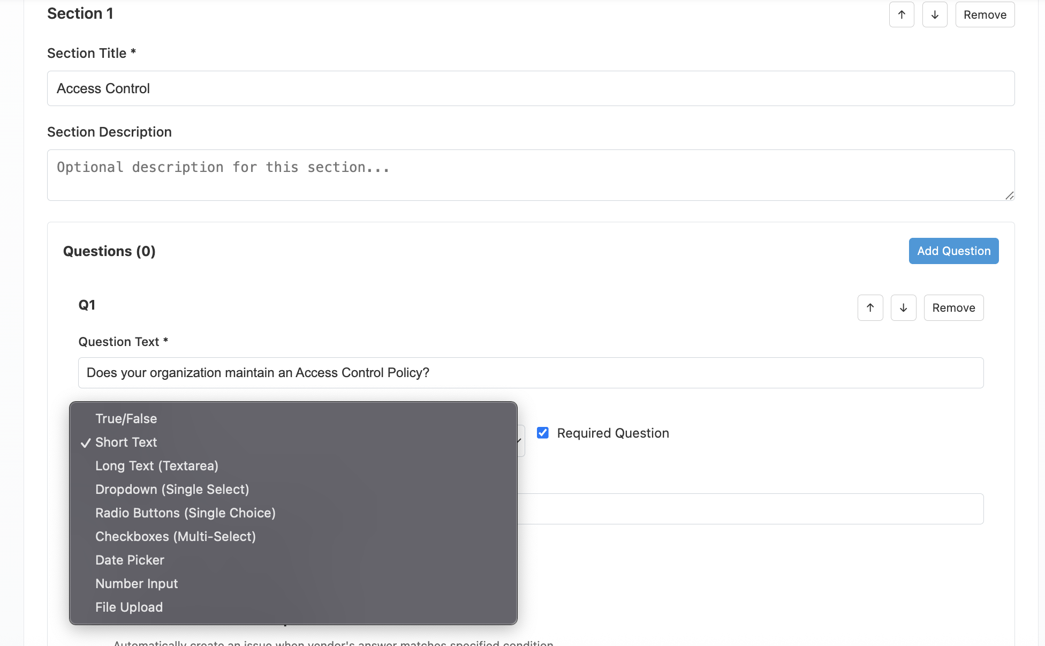Select Long Text (Textarea) question type
1045x646 pixels.
pos(156,465)
